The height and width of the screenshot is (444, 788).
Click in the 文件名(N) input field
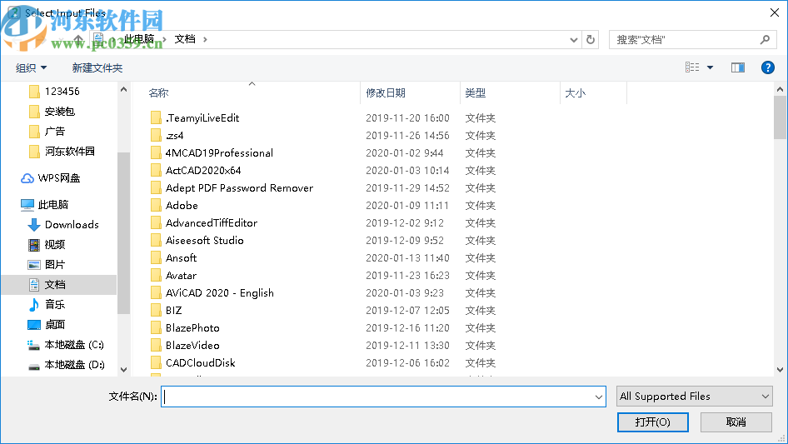[383, 397]
